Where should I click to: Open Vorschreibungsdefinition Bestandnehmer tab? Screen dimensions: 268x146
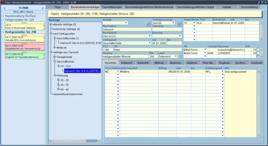coord(149,7)
